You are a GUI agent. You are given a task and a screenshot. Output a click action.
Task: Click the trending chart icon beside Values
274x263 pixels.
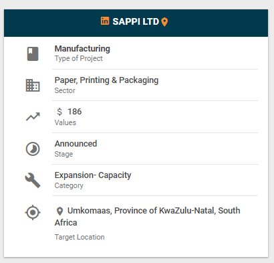[x=33, y=116]
